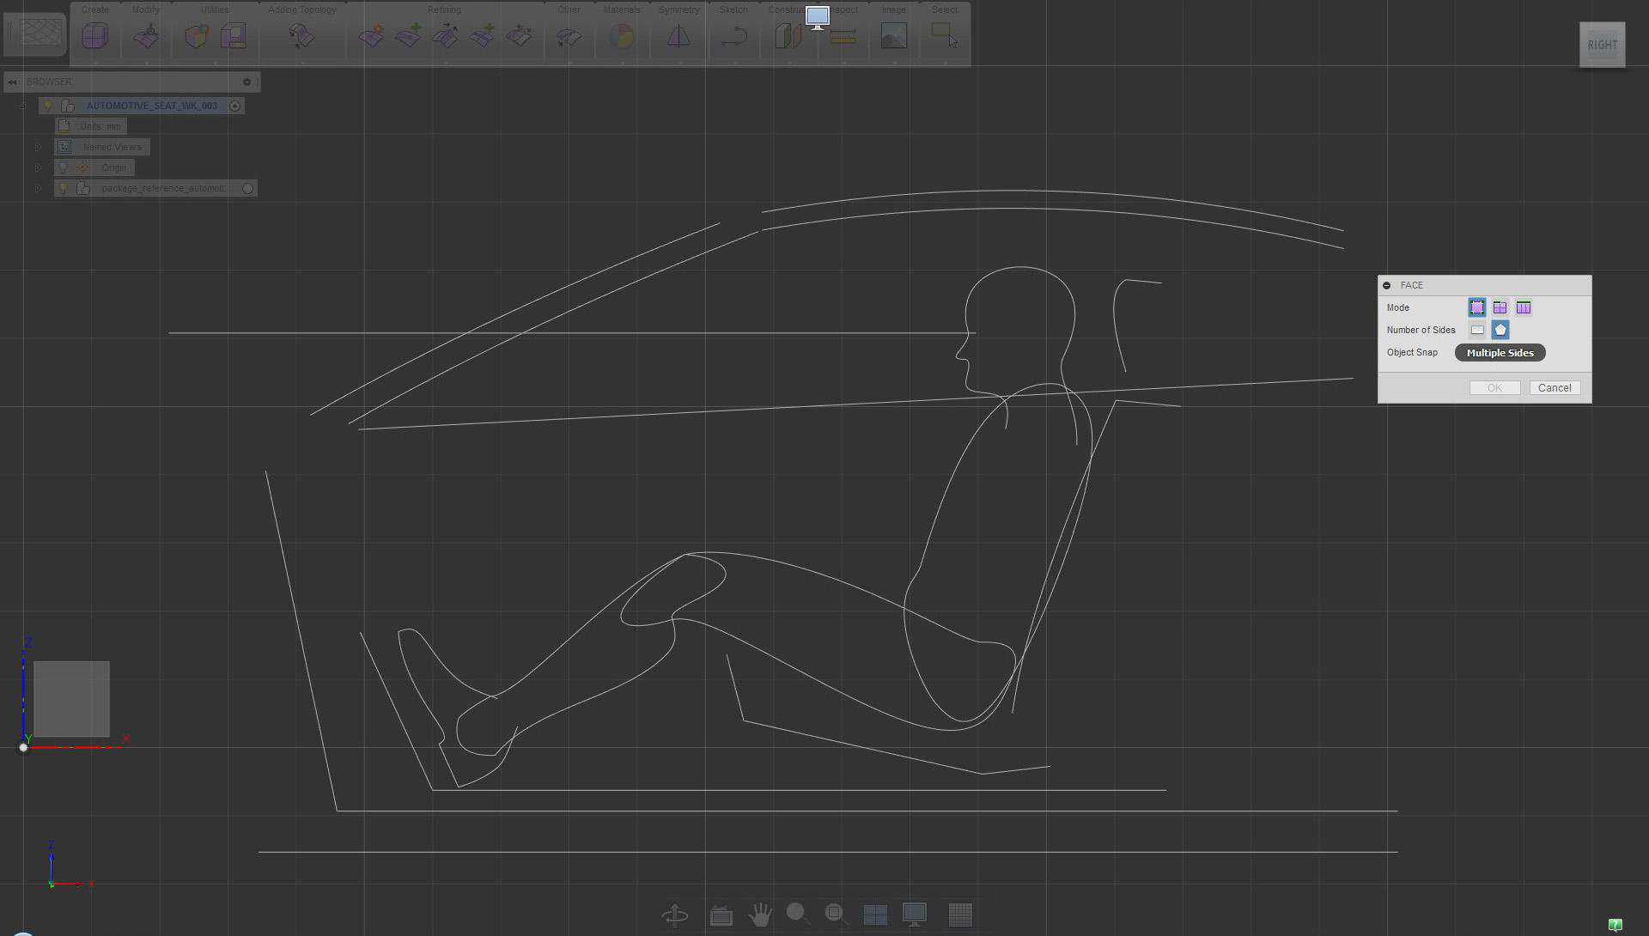
Task: Toggle visibility bulb of package_reference component
Action: 63,188
